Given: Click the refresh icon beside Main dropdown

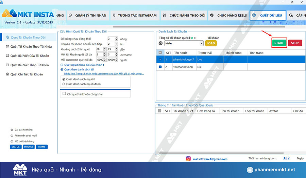Looking at the screenshot, I should 160,43.
